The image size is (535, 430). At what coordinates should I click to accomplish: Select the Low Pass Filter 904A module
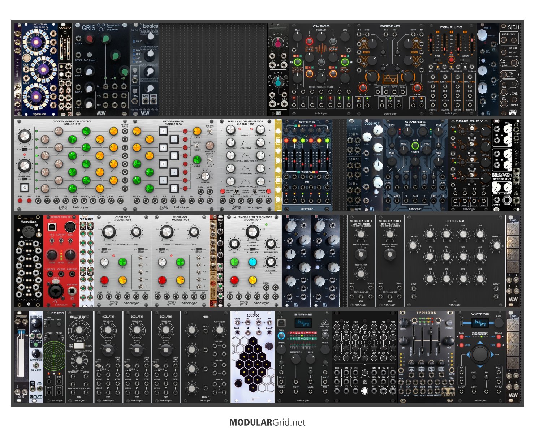pos(361,261)
